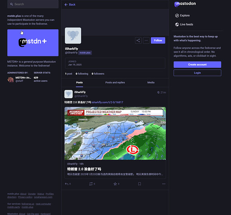Open the post's three-dot menu
The image size is (231, 215).
[x=164, y=184]
